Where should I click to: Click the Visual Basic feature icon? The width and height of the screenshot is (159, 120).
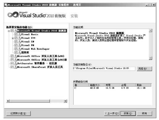[x=19, y=34]
